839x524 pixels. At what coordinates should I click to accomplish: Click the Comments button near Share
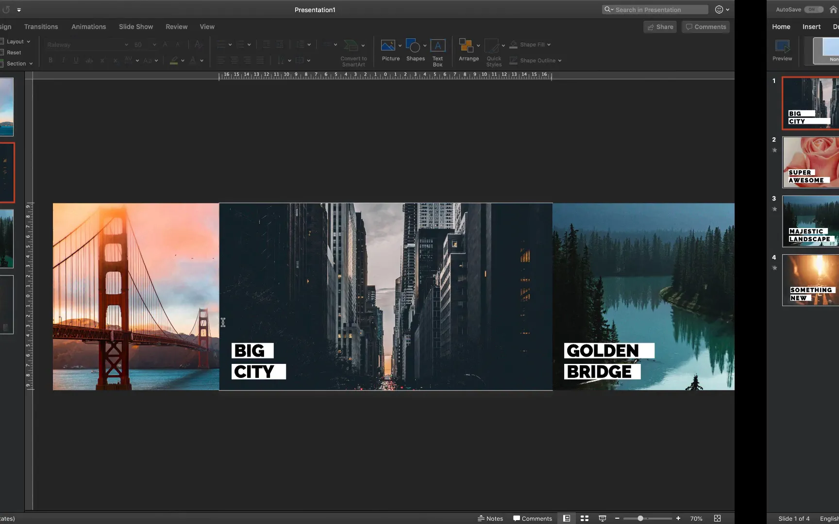tap(705, 27)
